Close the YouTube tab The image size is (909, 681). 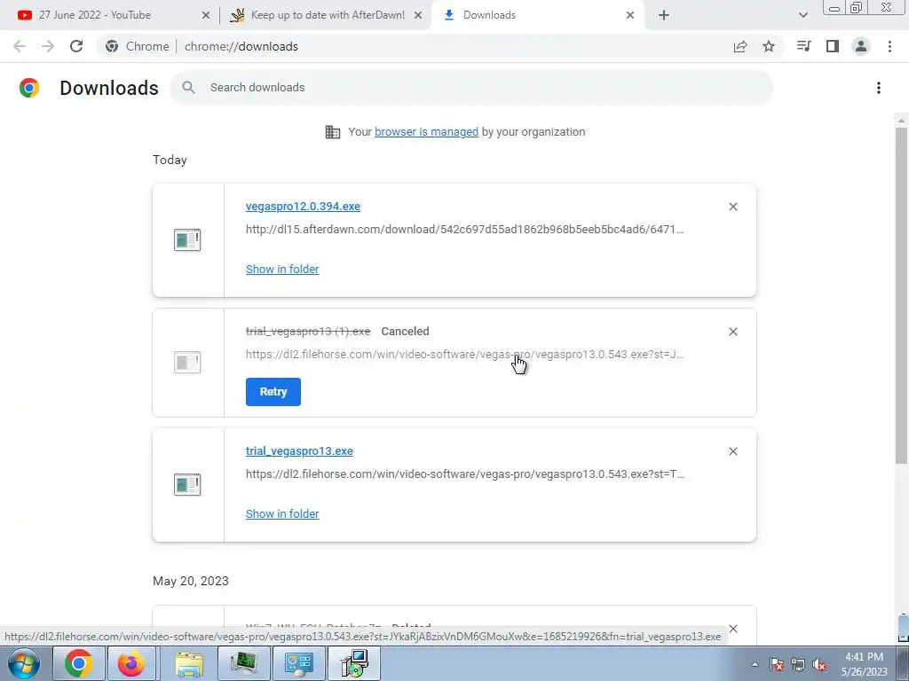pos(206,15)
